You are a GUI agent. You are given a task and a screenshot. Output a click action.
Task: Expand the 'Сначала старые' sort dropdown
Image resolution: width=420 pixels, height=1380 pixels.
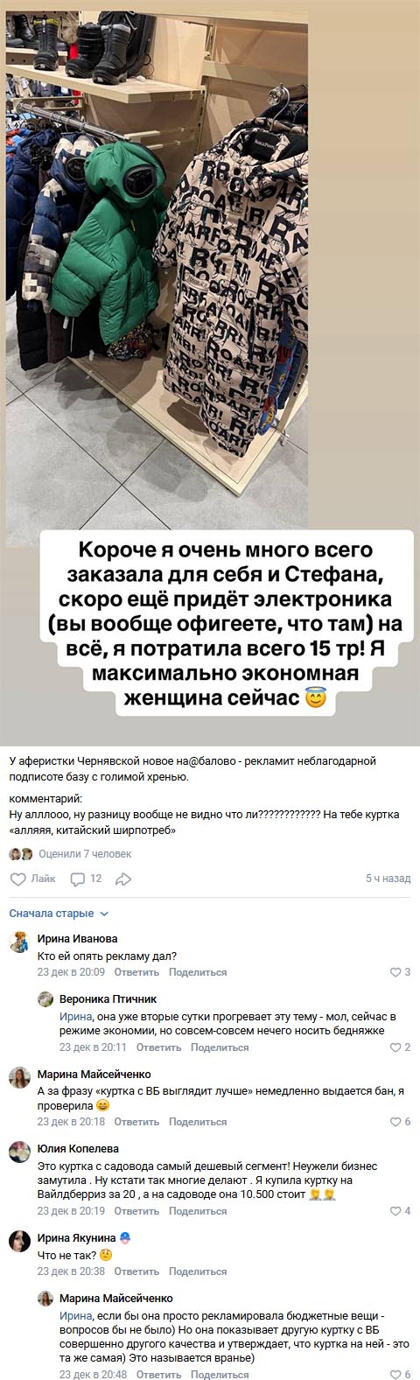point(58,914)
